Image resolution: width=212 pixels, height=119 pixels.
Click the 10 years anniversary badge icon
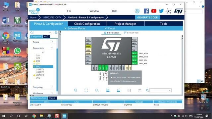click(137, 11)
